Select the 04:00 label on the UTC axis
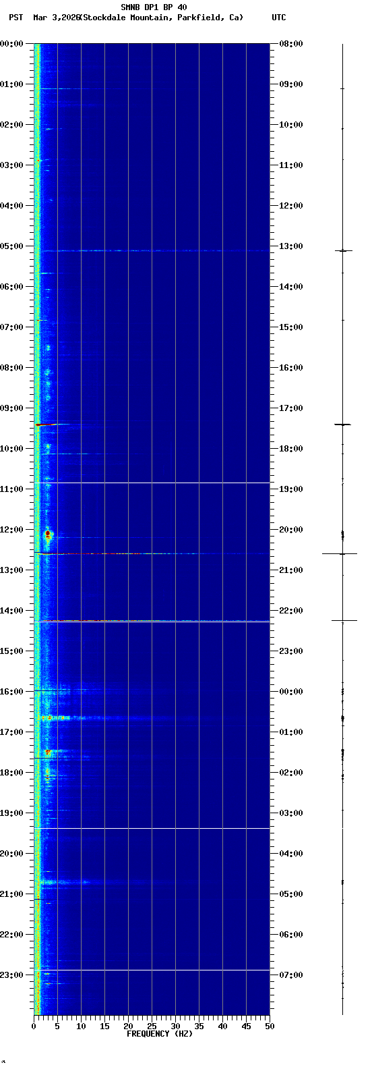 tap(291, 854)
